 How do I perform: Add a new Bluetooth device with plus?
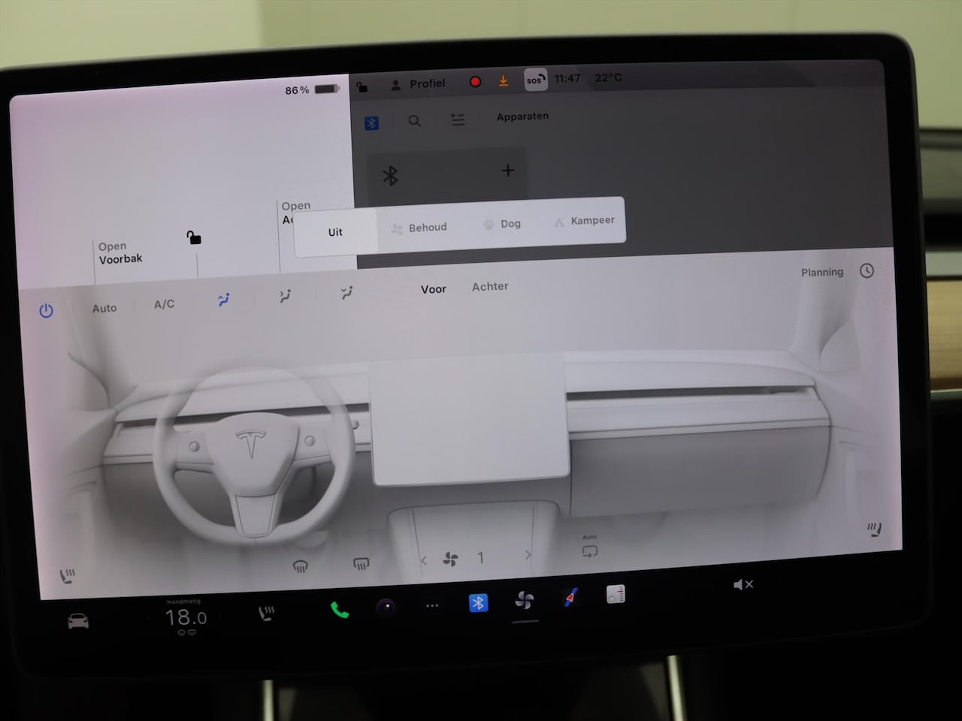[x=508, y=170]
